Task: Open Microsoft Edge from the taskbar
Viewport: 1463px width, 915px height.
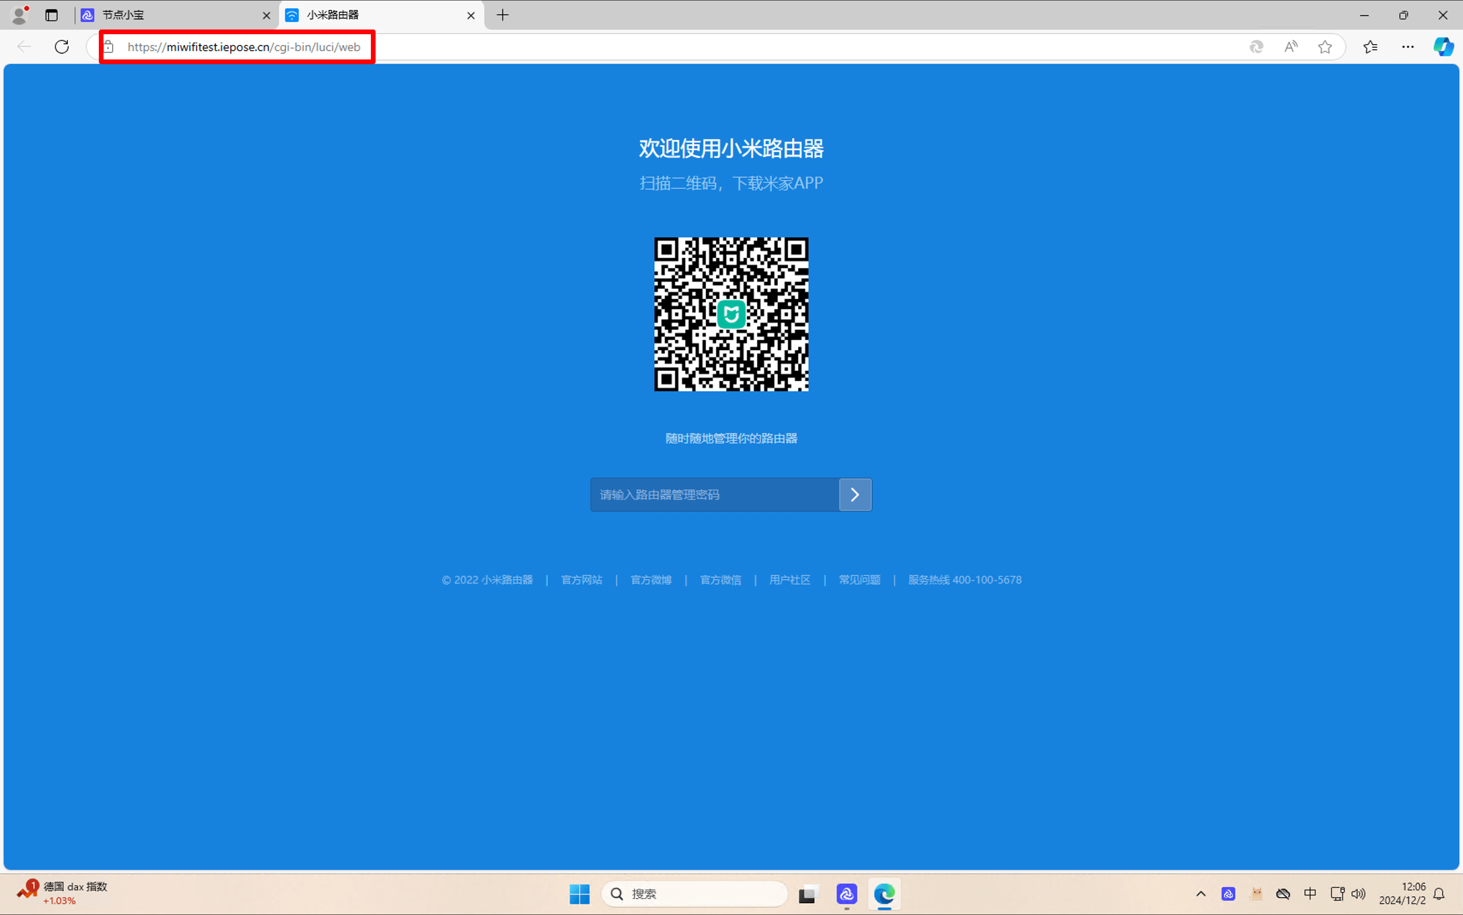Action: click(x=884, y=894)
